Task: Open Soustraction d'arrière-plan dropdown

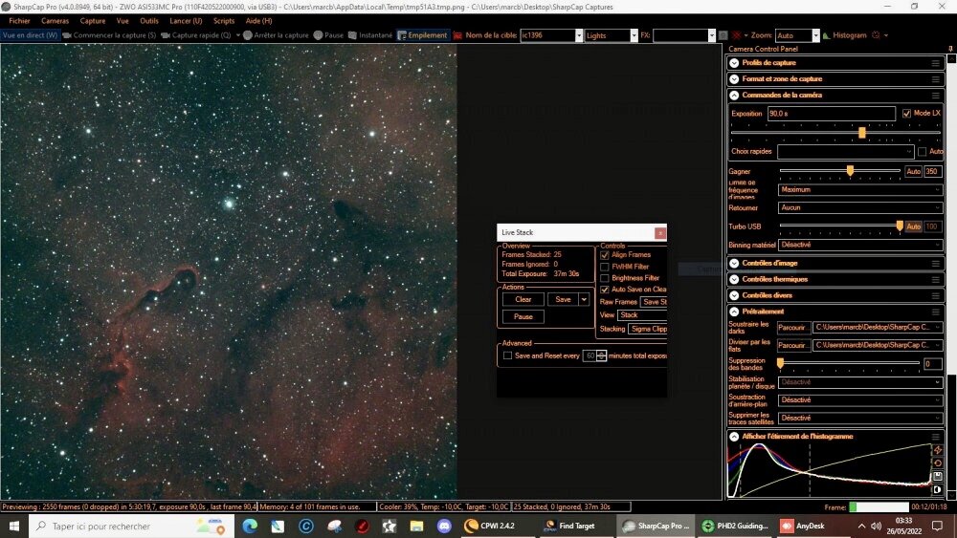Action: point(860,400)
